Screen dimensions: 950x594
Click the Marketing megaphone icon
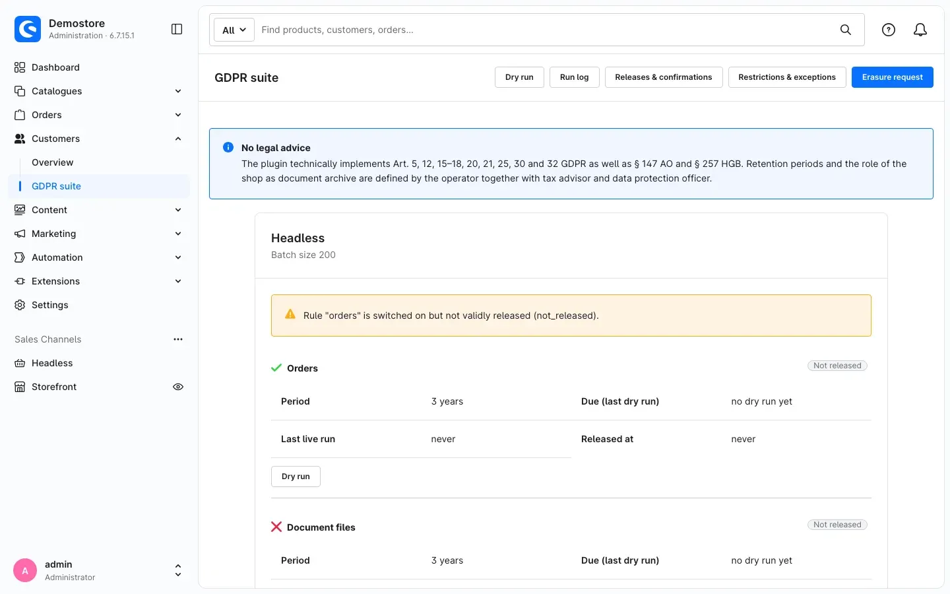click(x=20, y=234)
